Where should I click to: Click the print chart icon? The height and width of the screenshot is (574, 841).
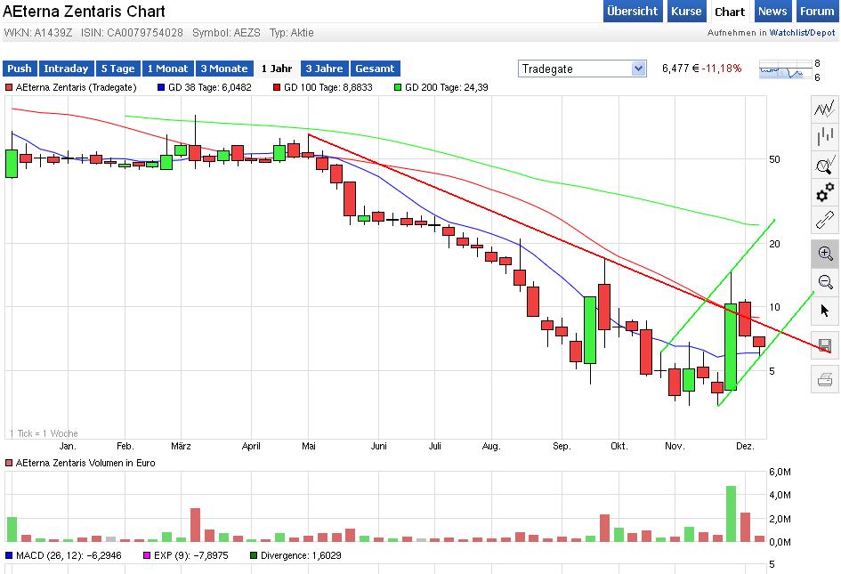click(x=825, y=379)
